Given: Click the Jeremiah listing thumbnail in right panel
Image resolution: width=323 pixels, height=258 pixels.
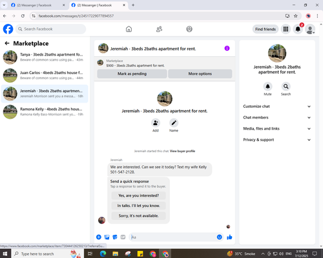Looking at the screenshot, I should (x=277, y=54).
